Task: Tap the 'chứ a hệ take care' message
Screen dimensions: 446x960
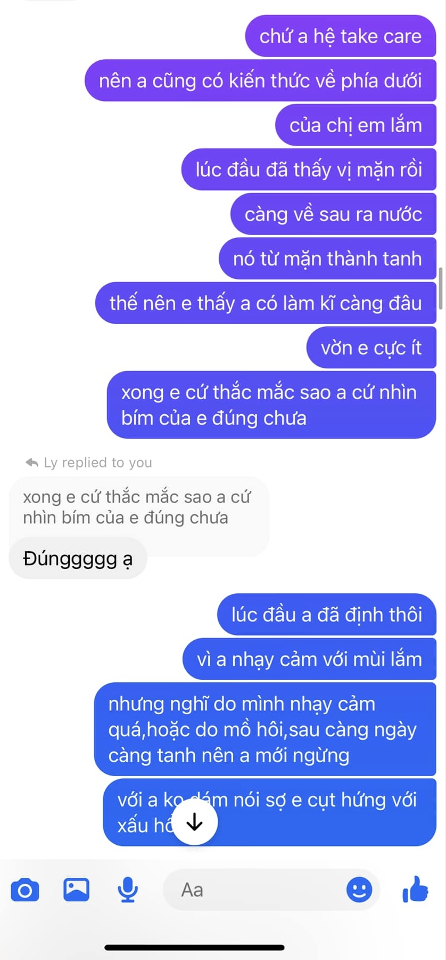Action: point(341,36)
